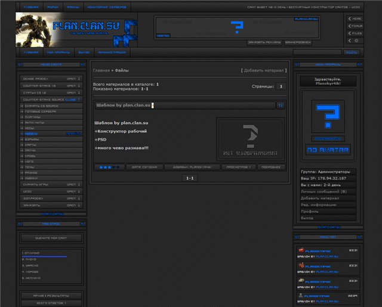
Task: Click the search input field
Action: coord(318,52)
